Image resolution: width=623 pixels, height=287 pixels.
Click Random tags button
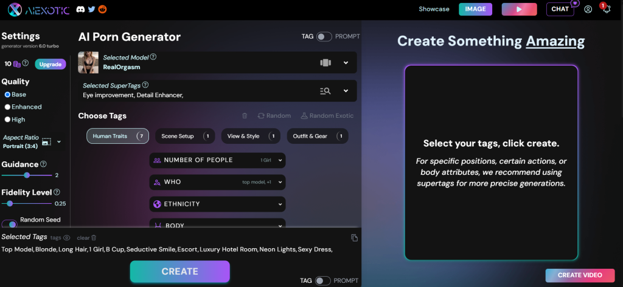[x=274, y=116]
